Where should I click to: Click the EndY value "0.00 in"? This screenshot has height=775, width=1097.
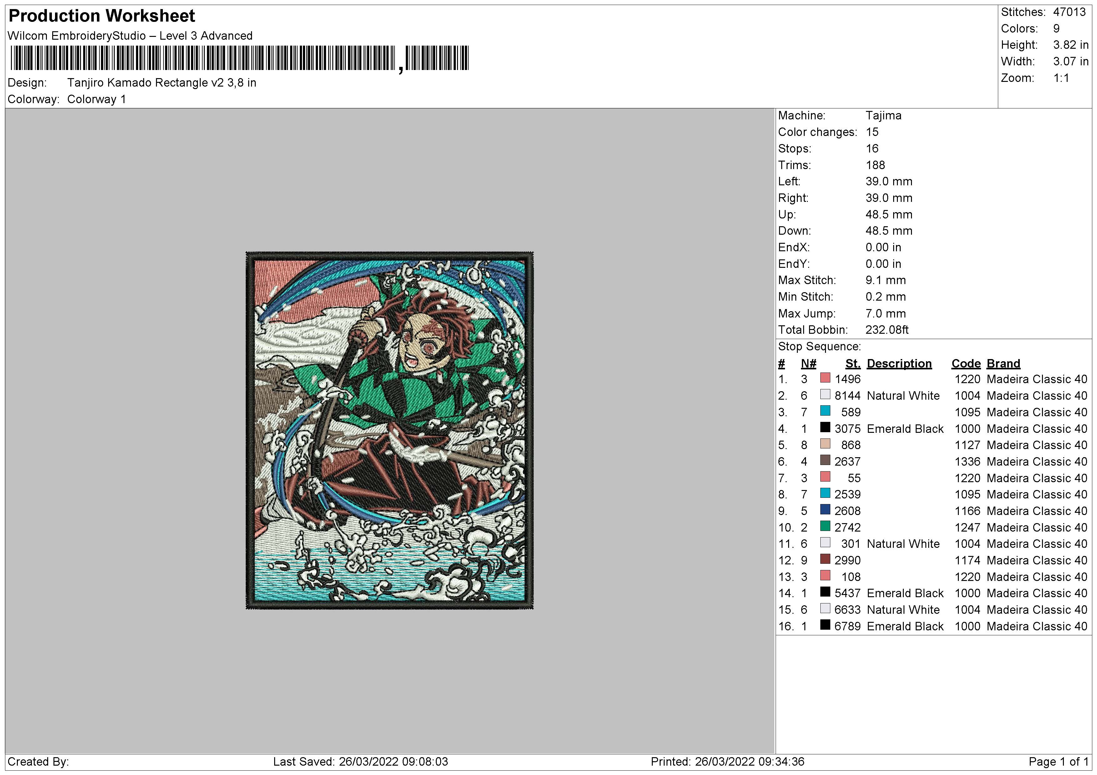[x=883, y=264]
